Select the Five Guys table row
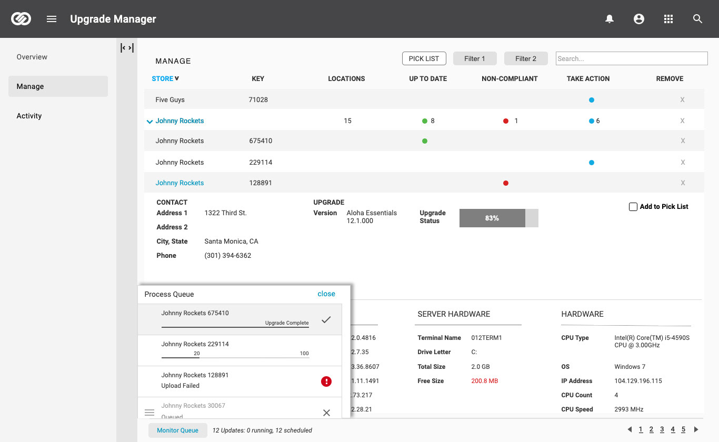The image size is (719, 442). (424, 100)
